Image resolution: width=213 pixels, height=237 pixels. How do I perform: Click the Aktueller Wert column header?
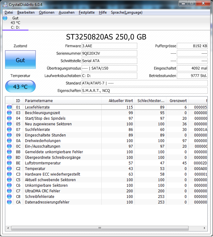click(118, 101)
